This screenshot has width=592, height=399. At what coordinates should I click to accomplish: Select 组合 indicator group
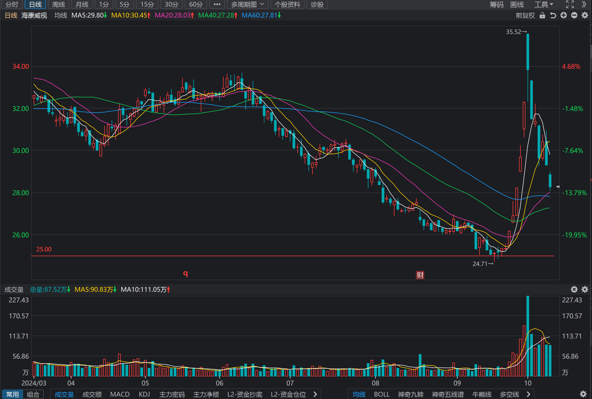click(33, 394)
